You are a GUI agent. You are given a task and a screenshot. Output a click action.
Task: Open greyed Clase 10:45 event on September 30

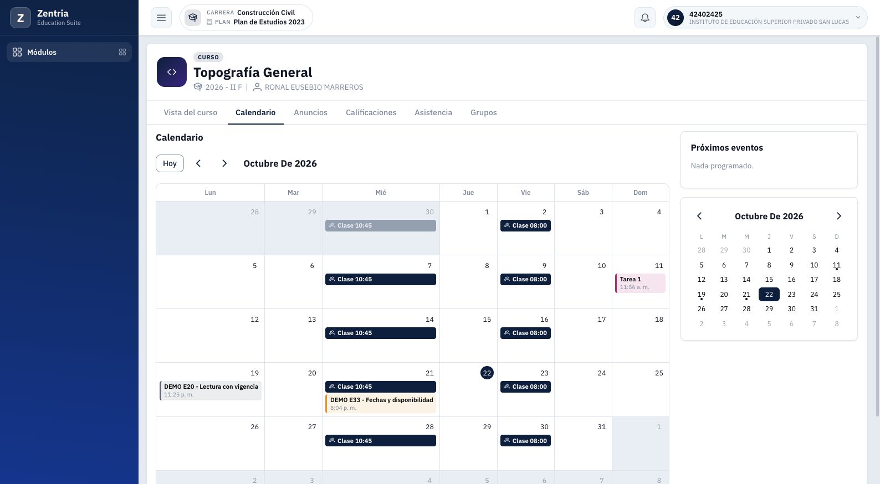pyautogui.click(x=381, y=225)
